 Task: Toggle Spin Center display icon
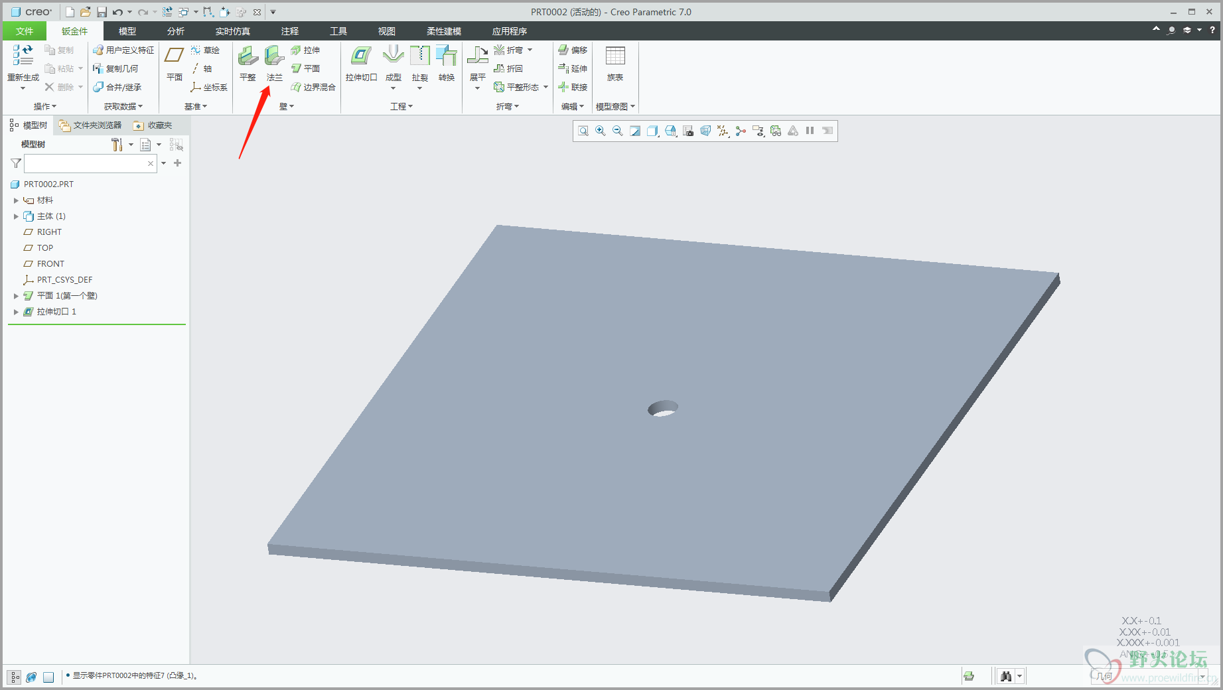point(741,131)
